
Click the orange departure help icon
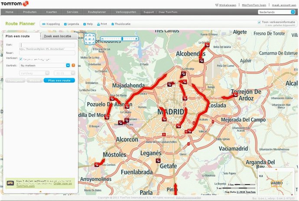pos(73,66)
